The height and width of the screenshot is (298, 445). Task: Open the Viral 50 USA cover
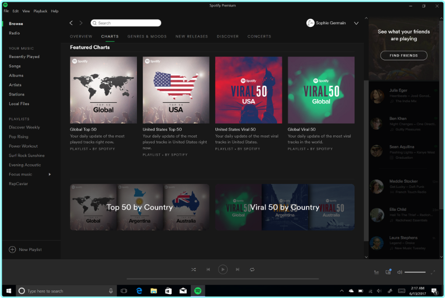click(x=249, y=90)
